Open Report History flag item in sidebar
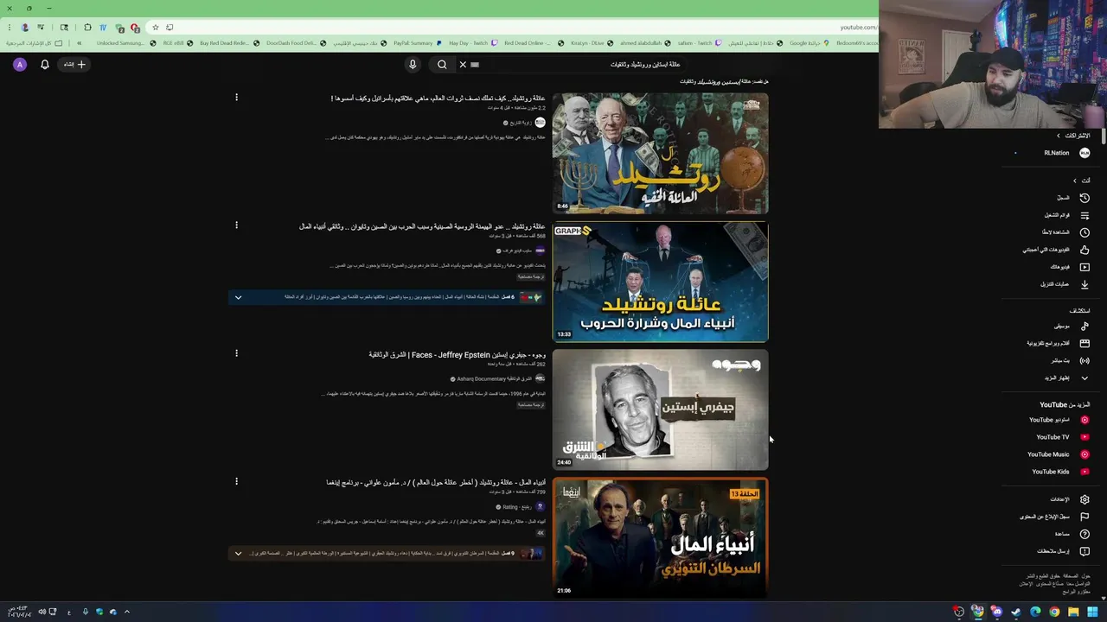The image size is (1107, 622). coord(1053,517)
